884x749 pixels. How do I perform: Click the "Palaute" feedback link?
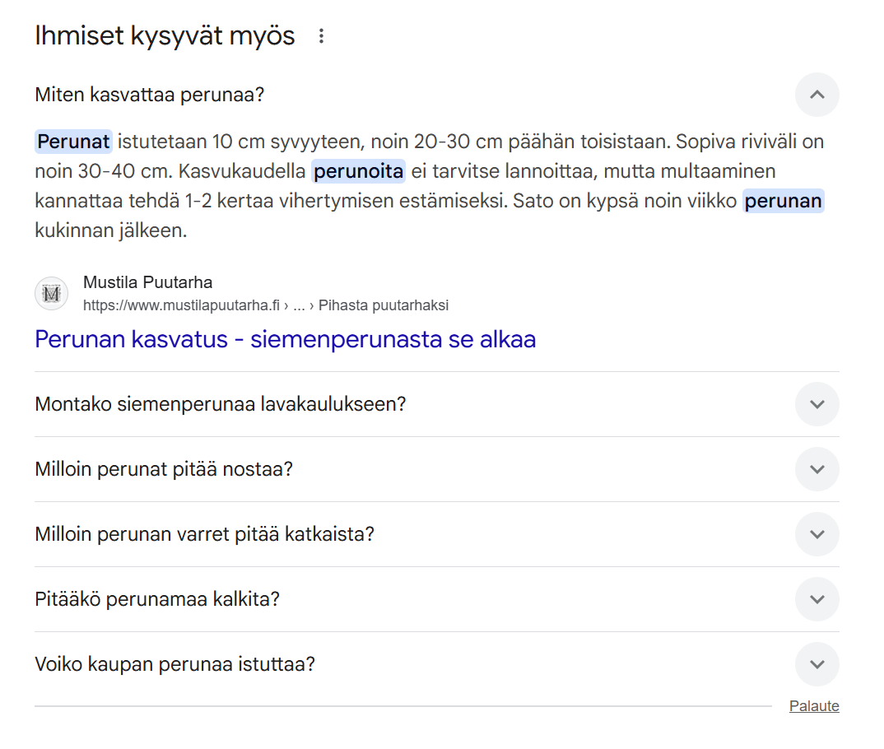point(814,705)
